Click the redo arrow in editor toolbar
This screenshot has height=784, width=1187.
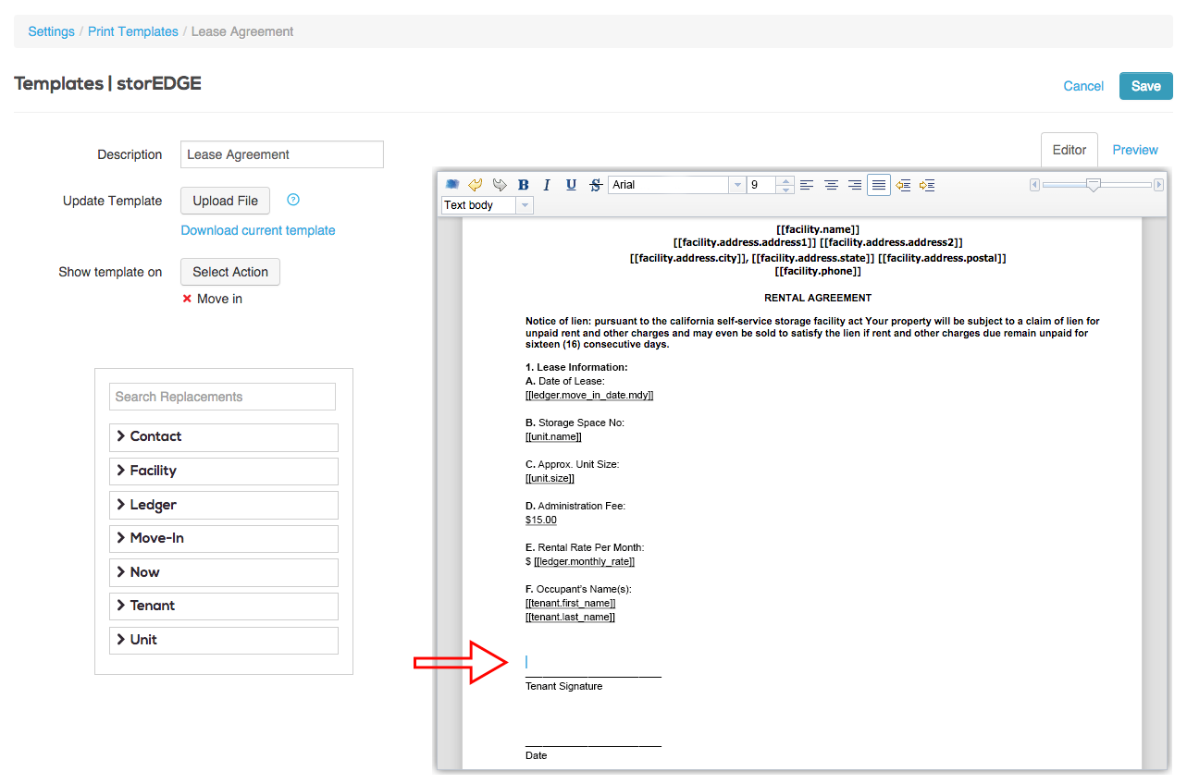(x=500, y=185)
